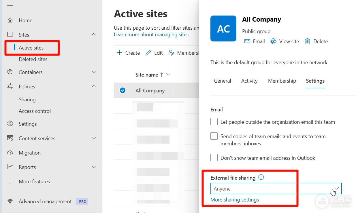
Task: Click the info icon next to External file sharing
Action: (x=261, y=177)
